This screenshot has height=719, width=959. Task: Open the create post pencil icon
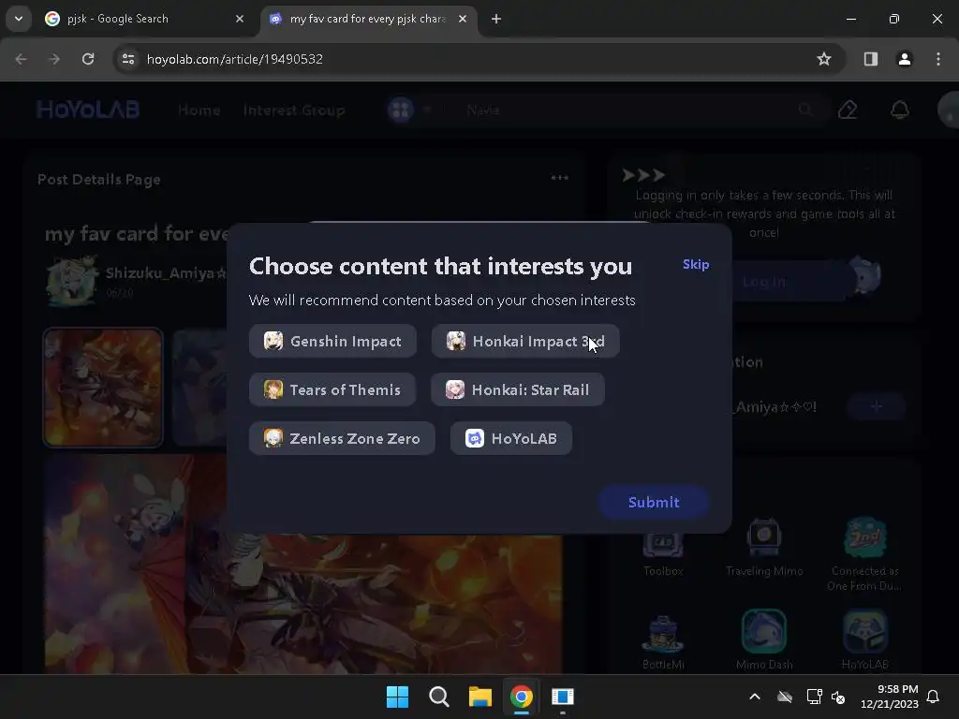(x=847, y=110)
